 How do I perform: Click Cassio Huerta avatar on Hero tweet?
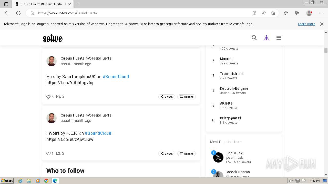coord(52,61)
